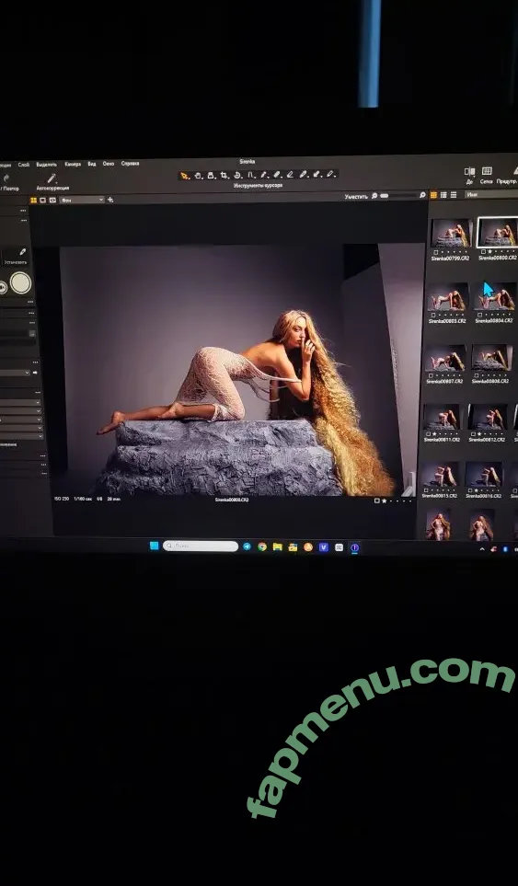Viewport: 518px width, 886px height.
Task: Expand the taskbar hidden icons chevron
Action: (x=482, y=548)
